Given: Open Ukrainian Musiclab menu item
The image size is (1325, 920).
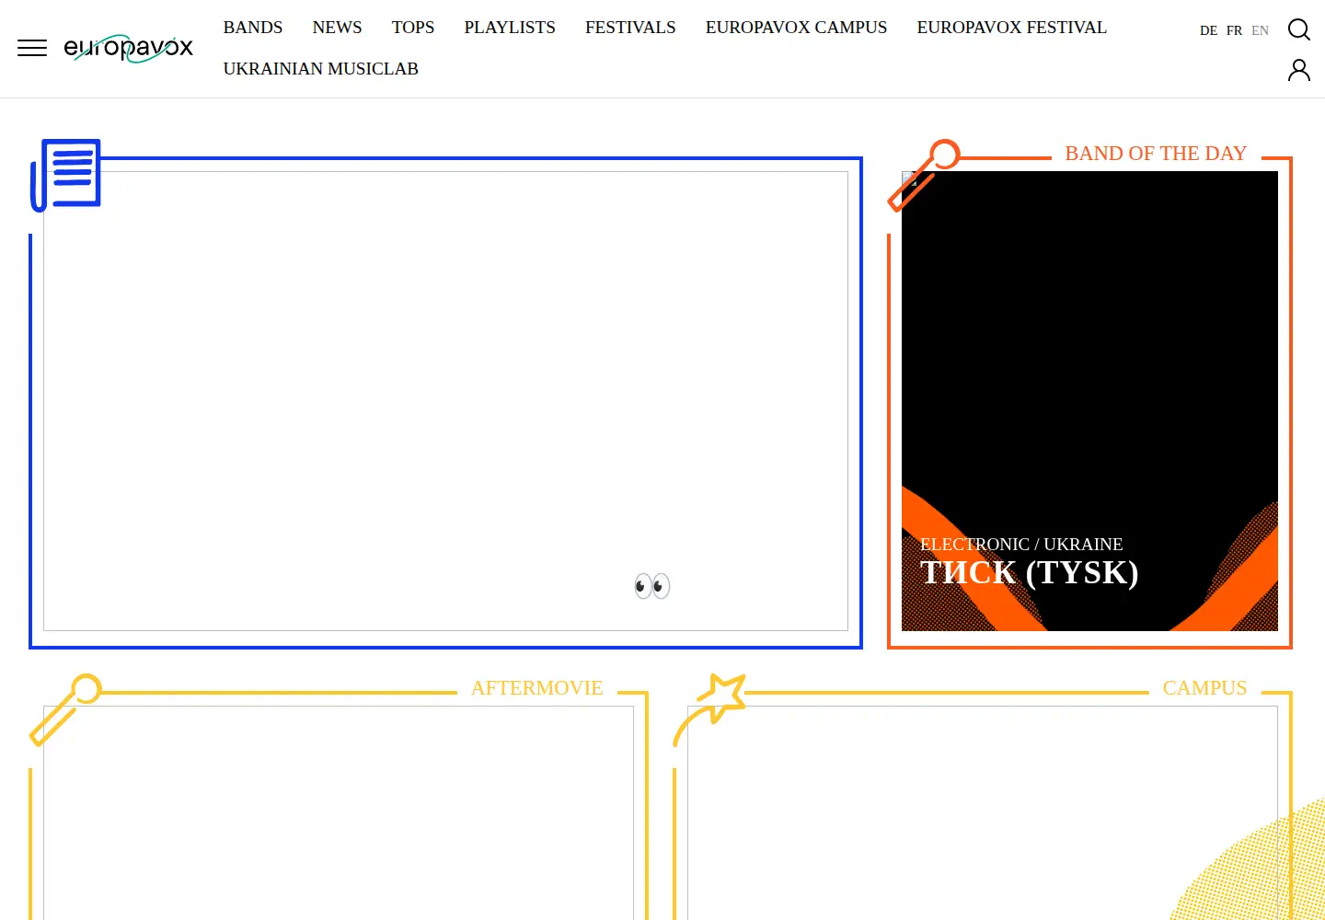Looking at the screenshot, I should pyautogui.click(x=321, y=69).
